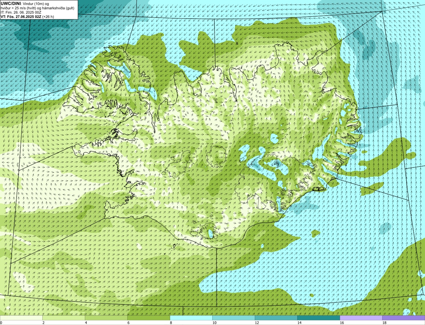425x325 pixels.
Task: Click the 12–14 m/s teal legend swatch
Action: point(276,318)
